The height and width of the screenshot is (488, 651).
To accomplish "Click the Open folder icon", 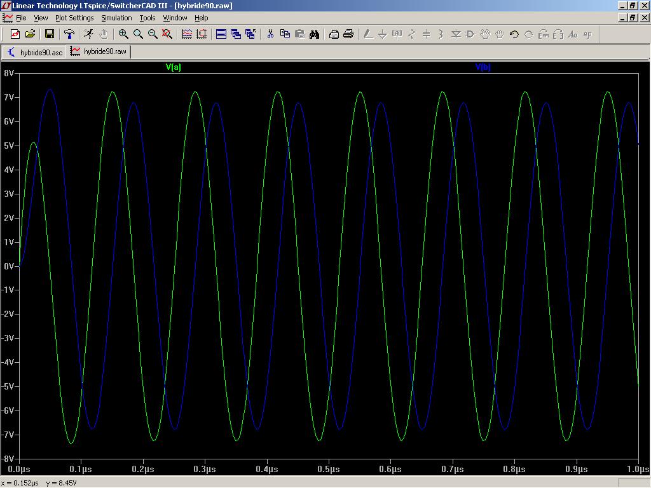I will point(30,34).
